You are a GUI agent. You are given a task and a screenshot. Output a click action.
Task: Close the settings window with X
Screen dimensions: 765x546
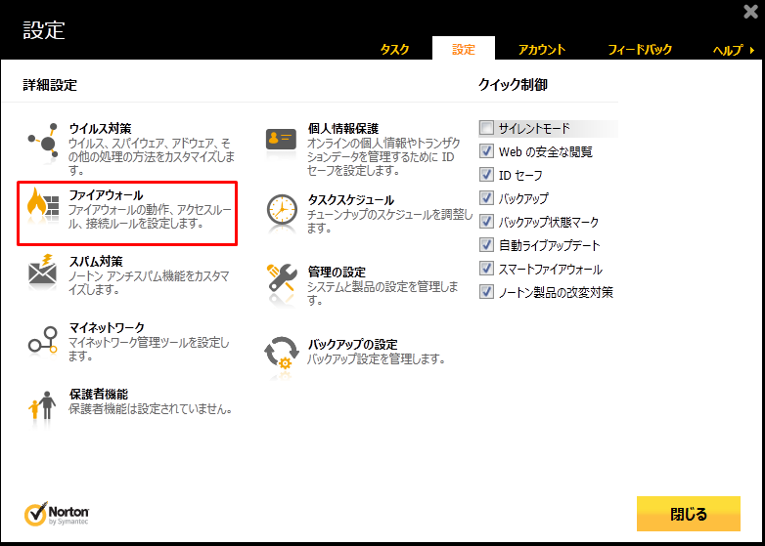pos(750,11)
